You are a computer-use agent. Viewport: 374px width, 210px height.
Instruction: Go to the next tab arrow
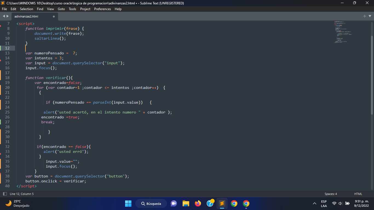(x=8, y=16)
